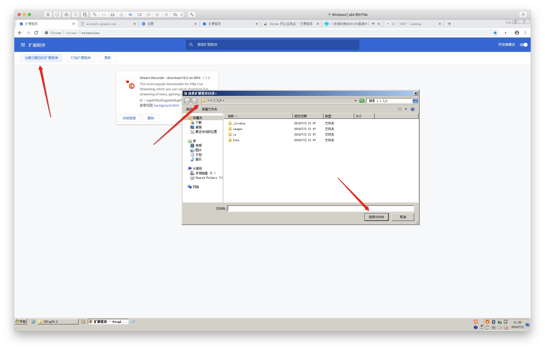
Task: Open VM settings wrench in toolbar group
Action: coord(94,15)
